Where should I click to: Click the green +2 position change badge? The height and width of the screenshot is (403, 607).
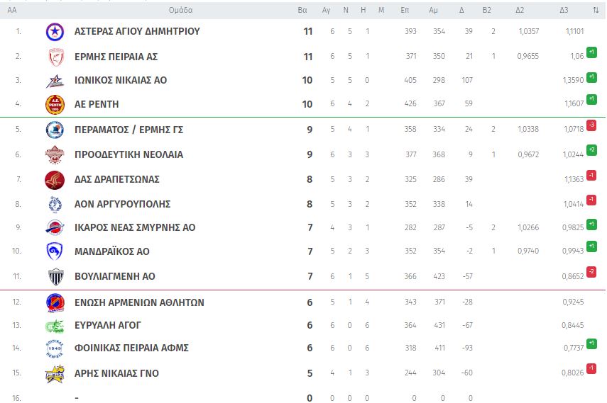591,150
